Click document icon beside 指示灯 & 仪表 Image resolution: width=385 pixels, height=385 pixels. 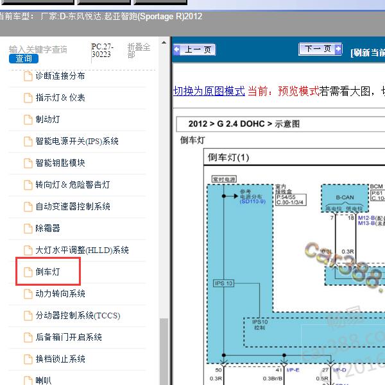coord(28,98)
